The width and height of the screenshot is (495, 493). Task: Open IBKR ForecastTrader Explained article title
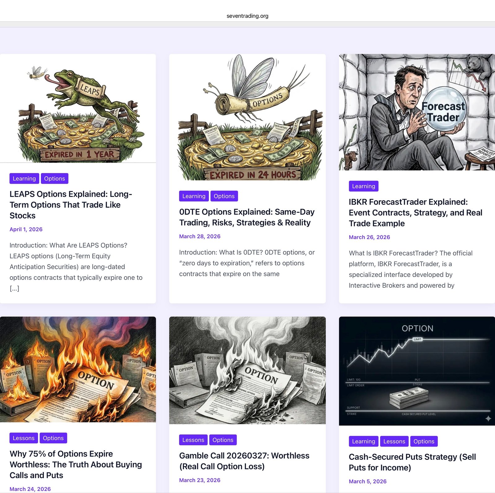[x=415, y=213]
